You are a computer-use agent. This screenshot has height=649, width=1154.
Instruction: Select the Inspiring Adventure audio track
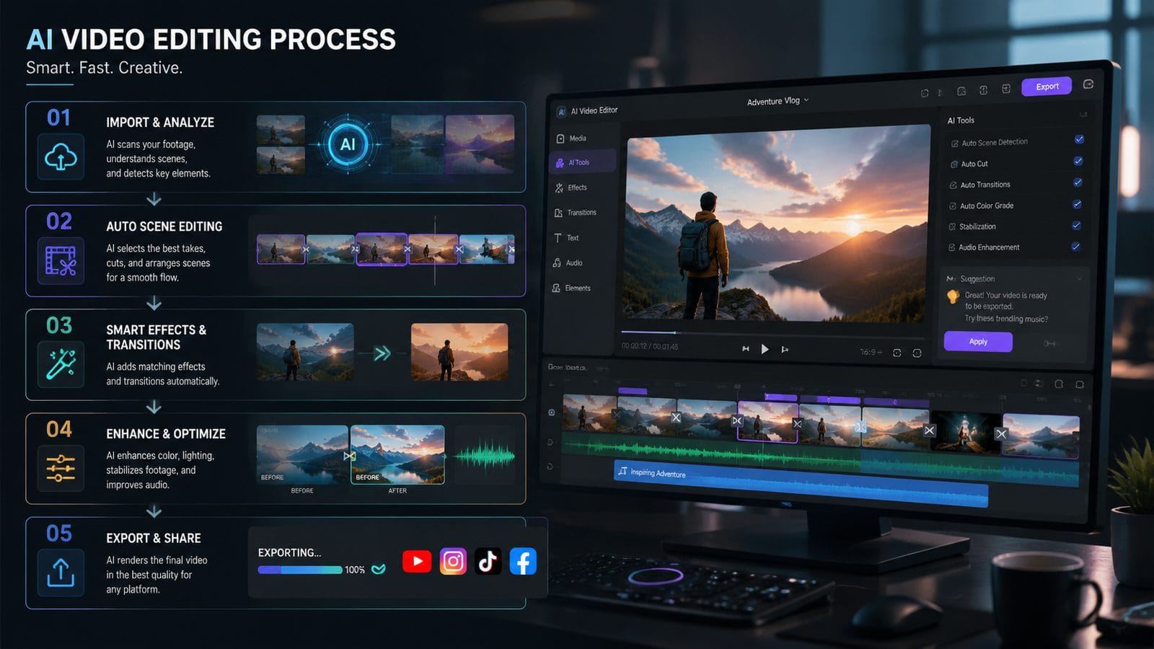coord(801,483)
